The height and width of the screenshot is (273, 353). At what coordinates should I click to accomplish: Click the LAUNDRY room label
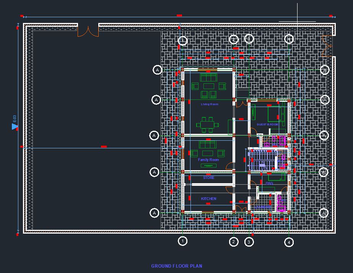(262, 207)
